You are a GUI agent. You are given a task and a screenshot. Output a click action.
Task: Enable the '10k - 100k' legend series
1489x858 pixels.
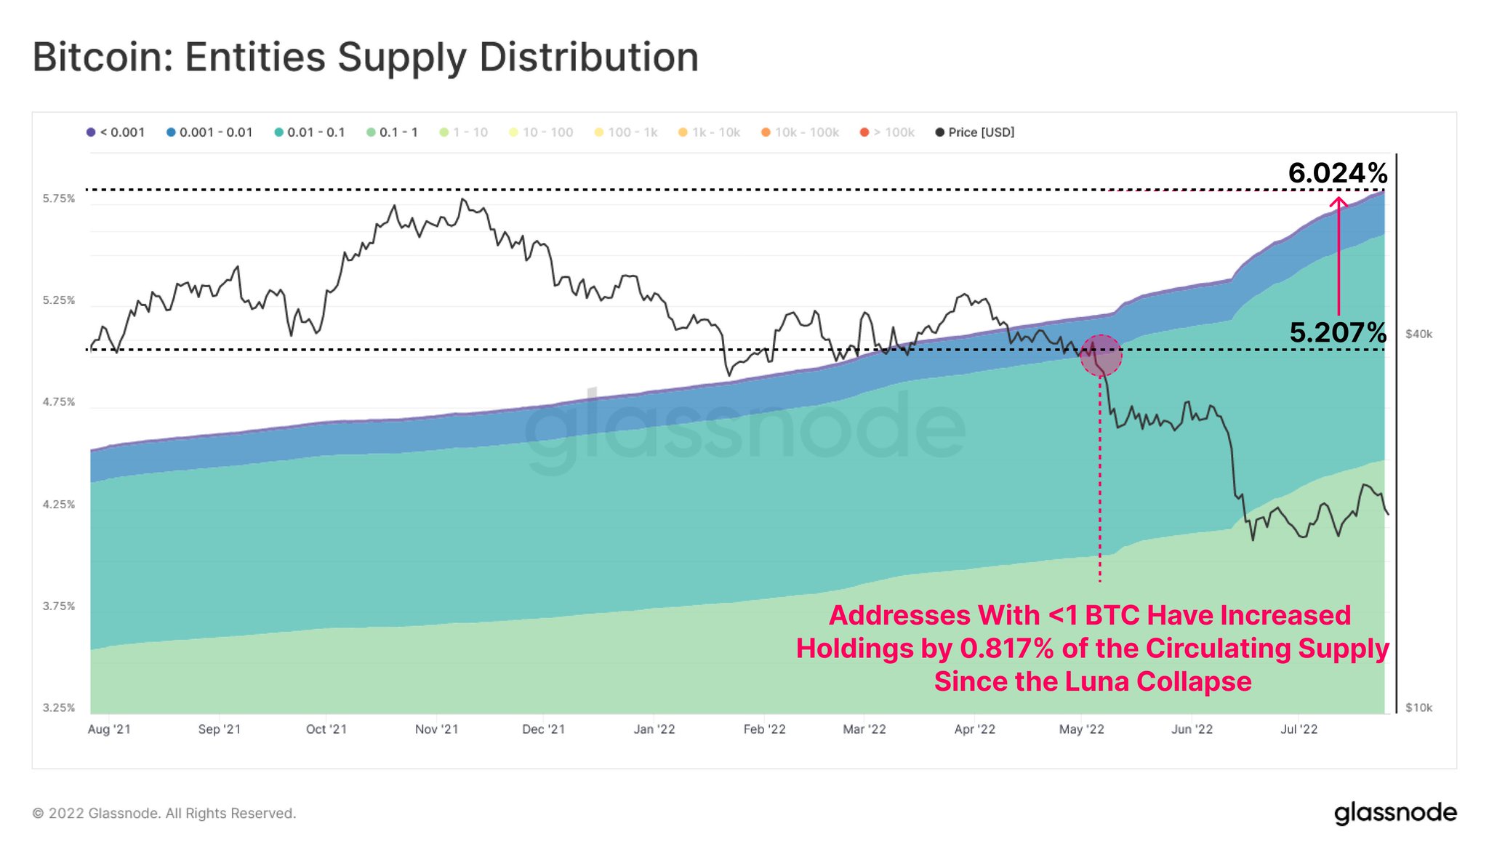tap(800, 132)
